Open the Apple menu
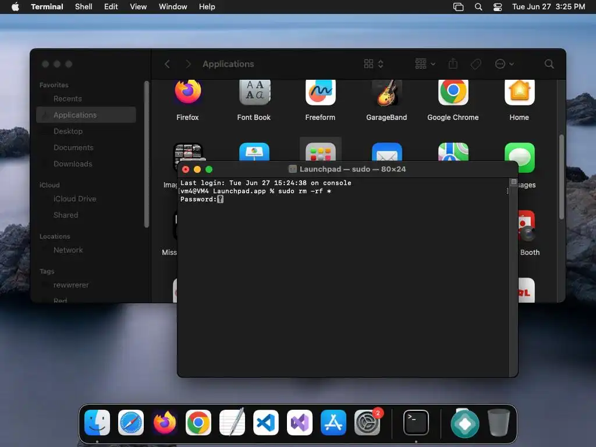This screenshot has width=596, height=447. coord(15,6)
